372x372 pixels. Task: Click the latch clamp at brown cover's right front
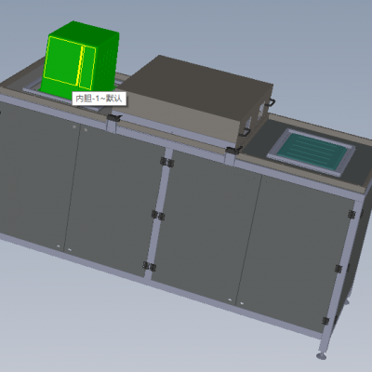pyautogui.click(x=233, y=151)
